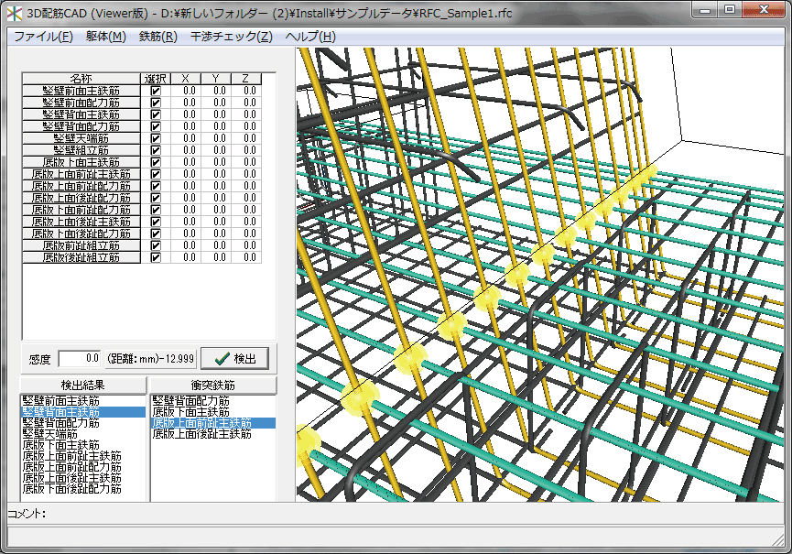Select 底版上面後趾主鉄筋 in the 衝突鉄筋 list
792x554 pixels.
(201, 434)
